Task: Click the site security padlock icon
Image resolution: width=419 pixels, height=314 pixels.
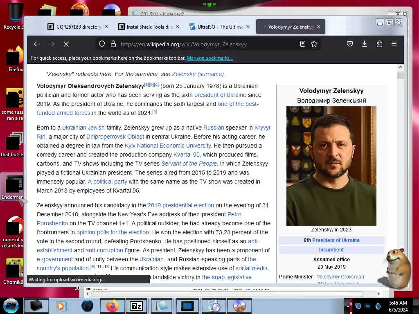Action: coord(113,44)
